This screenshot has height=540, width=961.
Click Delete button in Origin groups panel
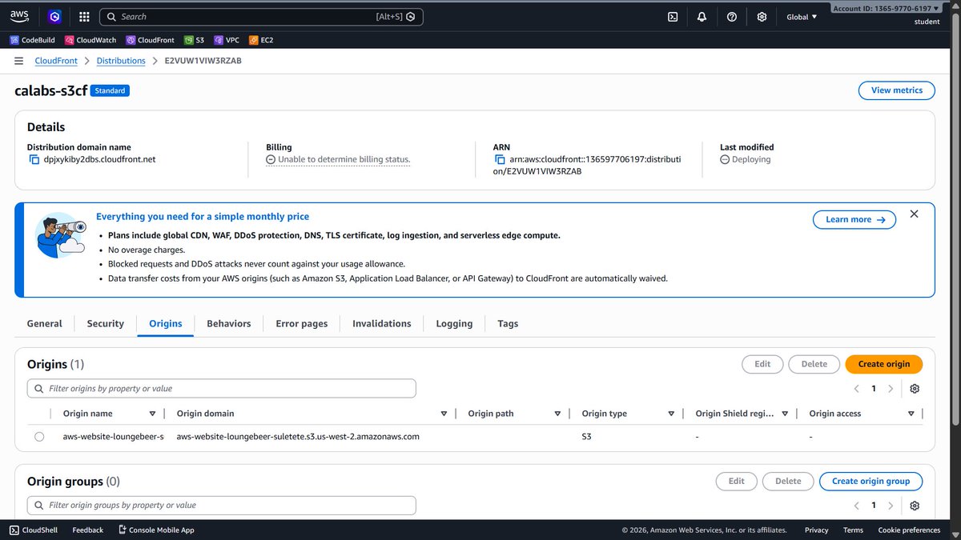788,481
